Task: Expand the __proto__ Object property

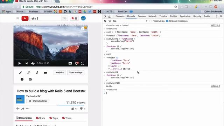Action: coord(109,69)
